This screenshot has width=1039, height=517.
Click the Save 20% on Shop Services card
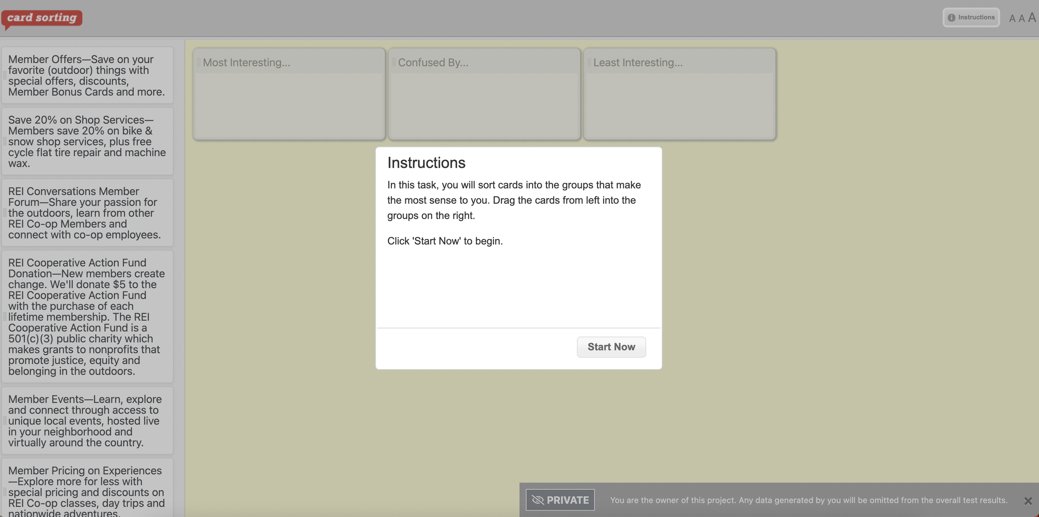tap(87, 142)
